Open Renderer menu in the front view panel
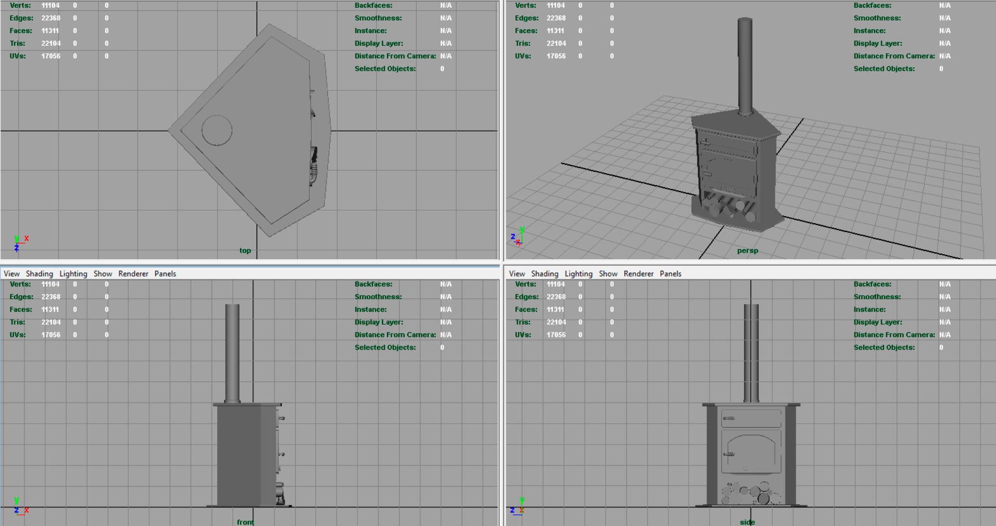 click(133, 273)
